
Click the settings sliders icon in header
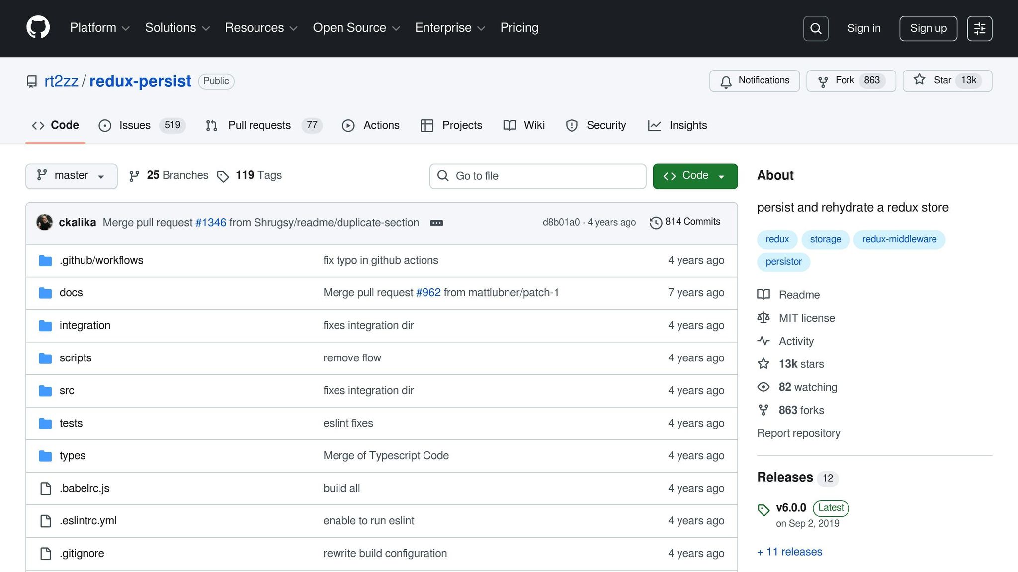(x=979, y=28)
